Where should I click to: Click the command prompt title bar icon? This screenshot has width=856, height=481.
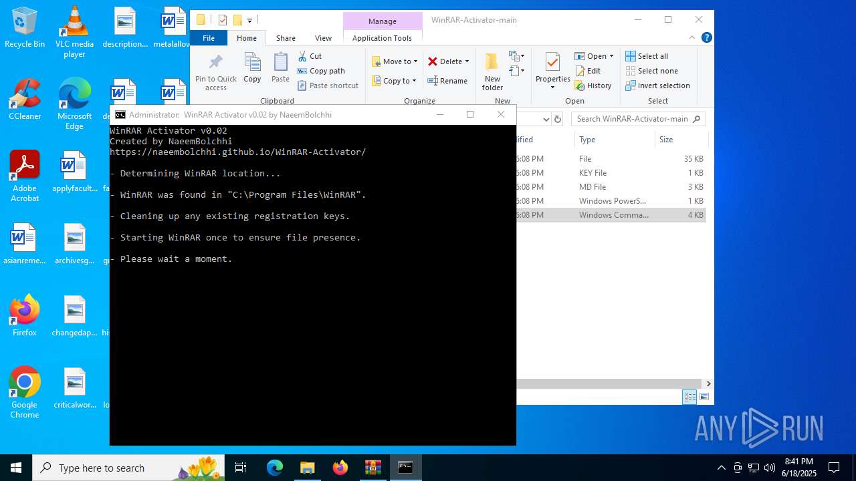pyautogui.click(x=120, y=115)
